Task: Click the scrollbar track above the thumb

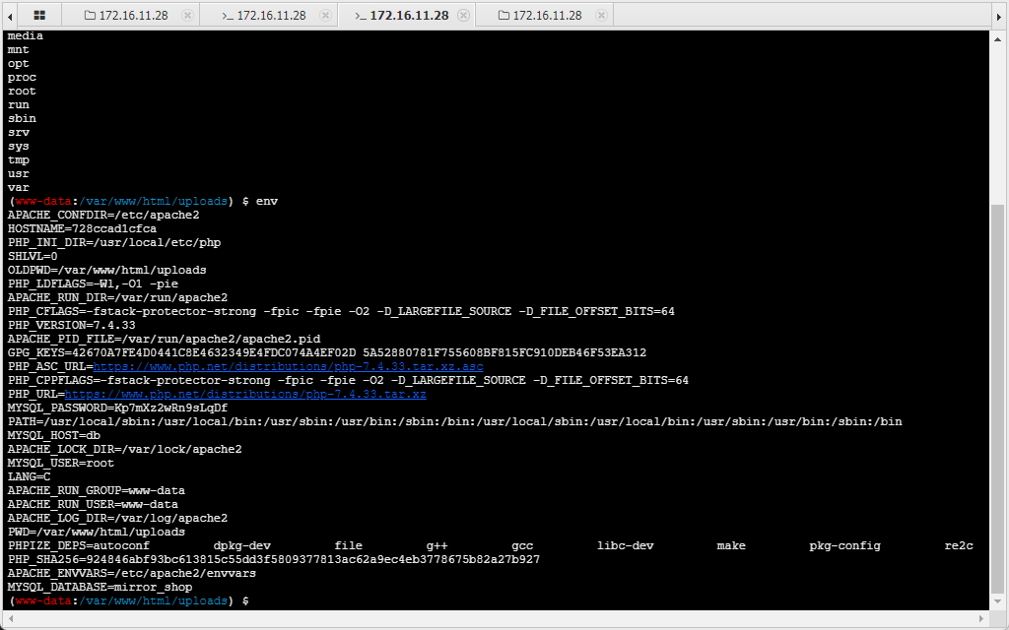Action: 998,118
